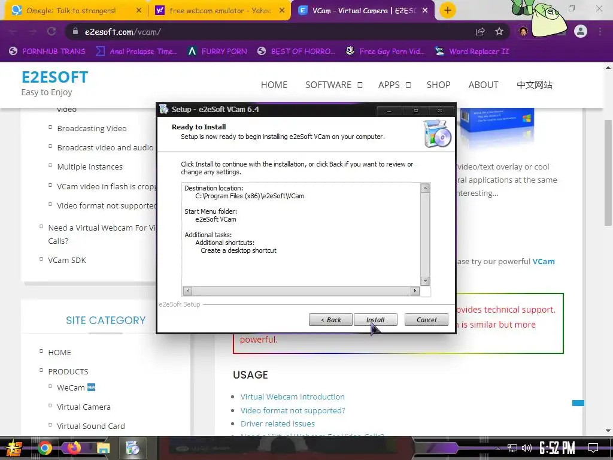Close the Omegle tab
Viewport: 613px width, 460px height.
(x=139, y=11)
